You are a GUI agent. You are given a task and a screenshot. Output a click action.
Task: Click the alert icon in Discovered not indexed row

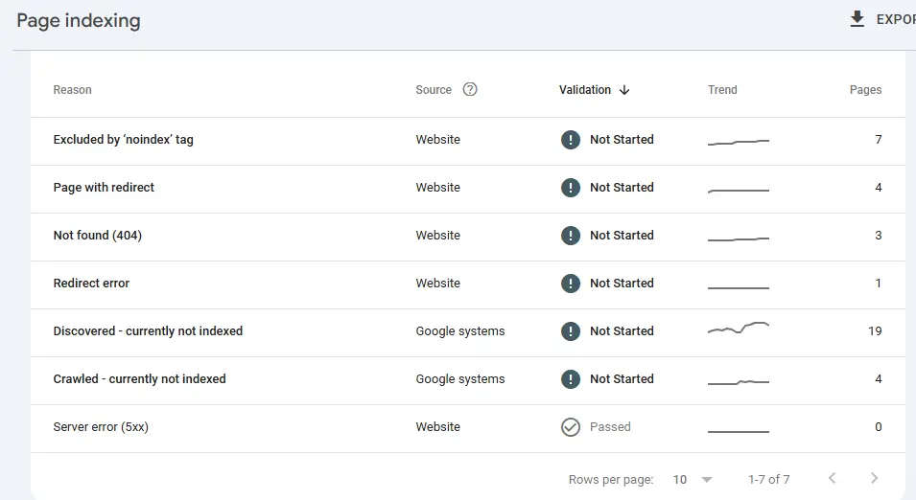pyautogui.click(x=570, y=330)
